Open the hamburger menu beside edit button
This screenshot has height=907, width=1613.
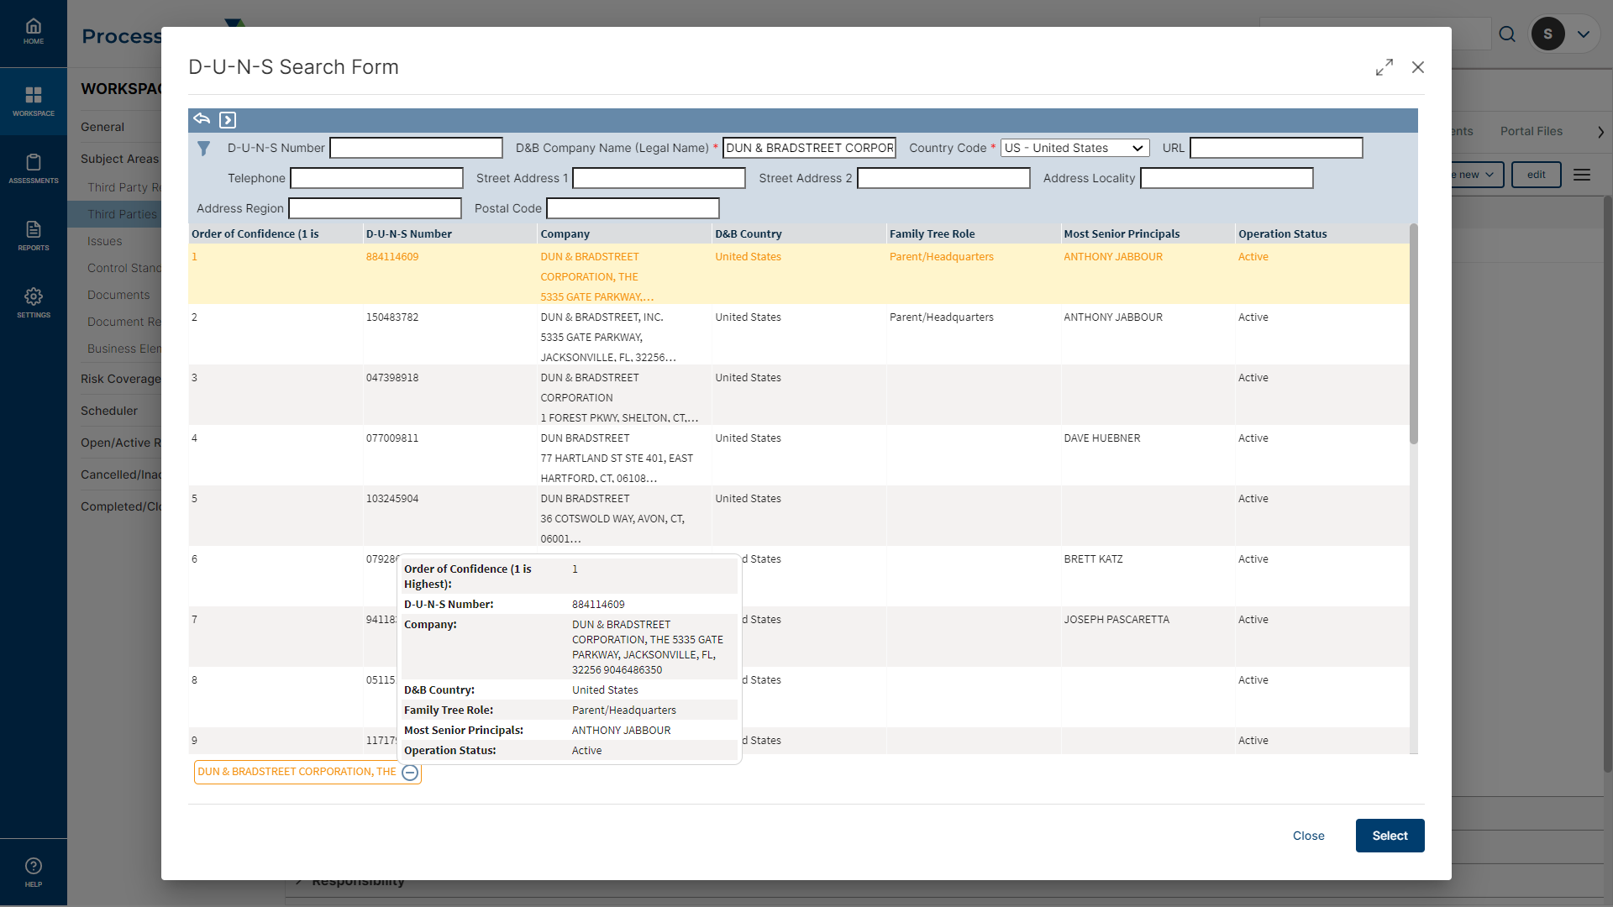1582,175
